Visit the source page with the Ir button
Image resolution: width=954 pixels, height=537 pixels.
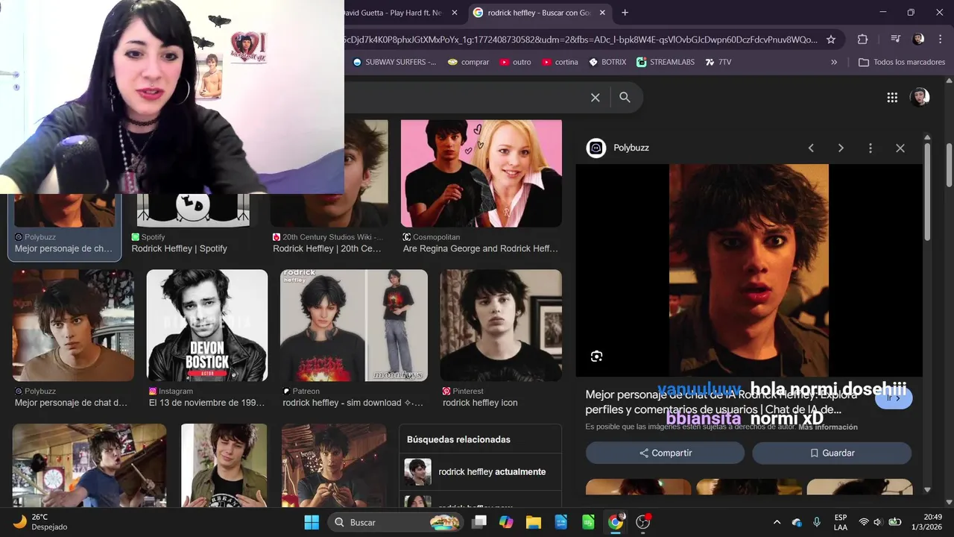point(894,398)
